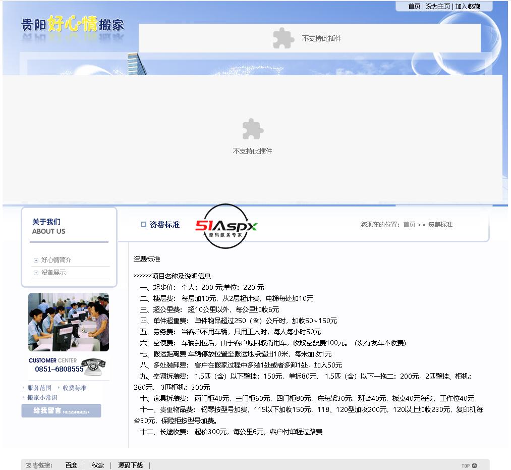Screen dimensions: 511x470
Task: Open 设备展示 in the About Us menu
Action: (53, 272)
